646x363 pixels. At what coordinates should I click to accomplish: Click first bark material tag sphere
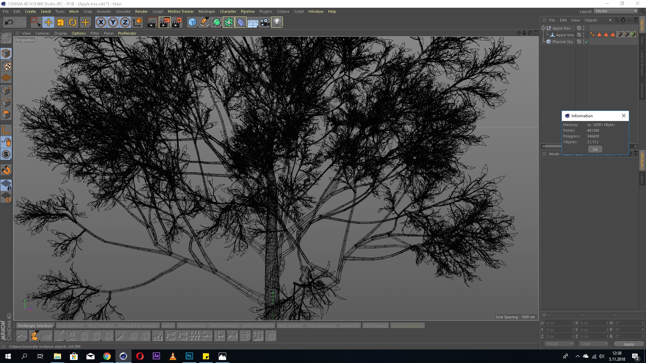coord(619,34)
